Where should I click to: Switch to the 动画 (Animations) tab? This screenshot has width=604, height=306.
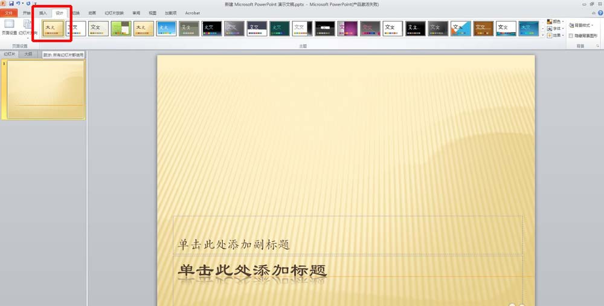pos(92,13)
